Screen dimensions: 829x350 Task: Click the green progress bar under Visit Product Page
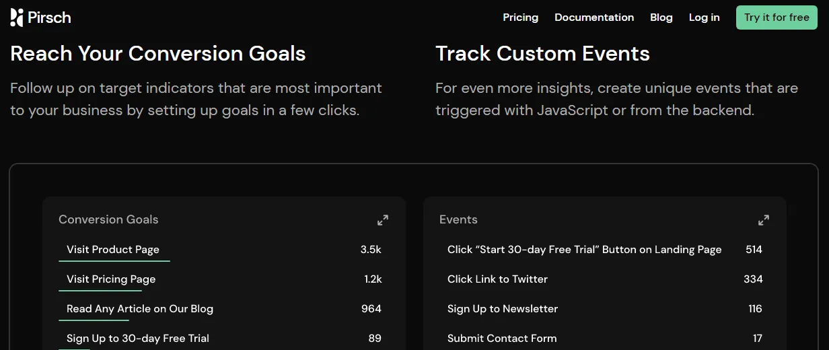(x=114, y=260)
